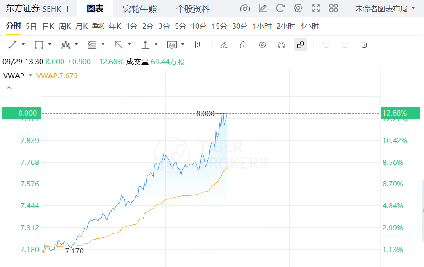The height and width of the screenshot is (267, 424).
Task: Click the candlestick bar pattern icon
Action: (x=198, y=45)
